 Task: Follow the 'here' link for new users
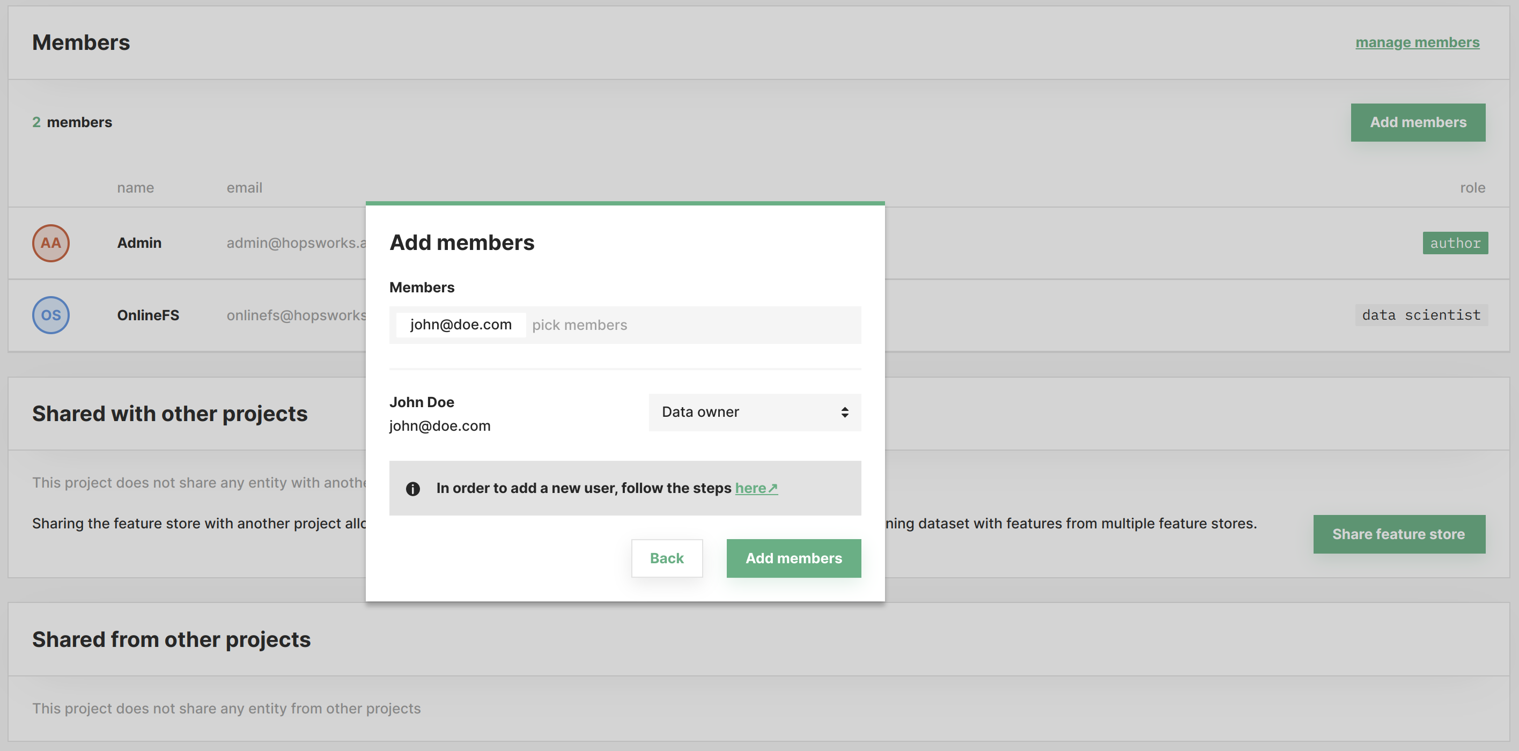[x=755, y=488]
